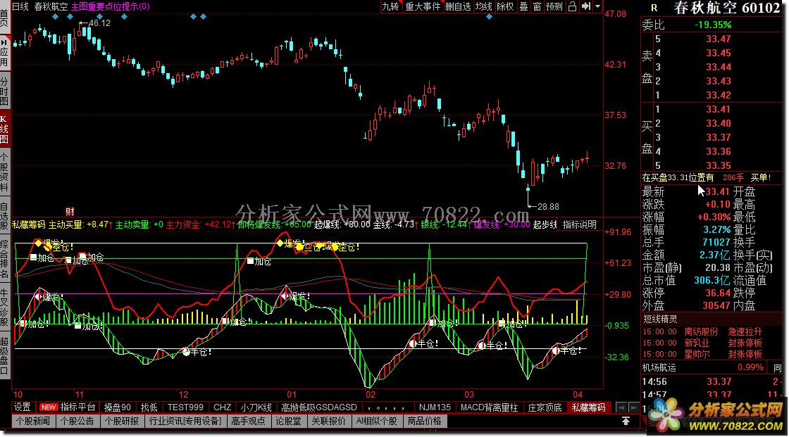Image resolution: width=789 pixels, height=437 pixels.
Task: Open the 个股研报 tab
Action: point(122,421)
